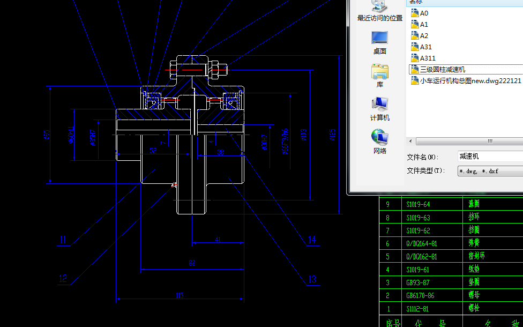
Task: Select the 115 dimension text in the drawing
Action: coord(180,295)
